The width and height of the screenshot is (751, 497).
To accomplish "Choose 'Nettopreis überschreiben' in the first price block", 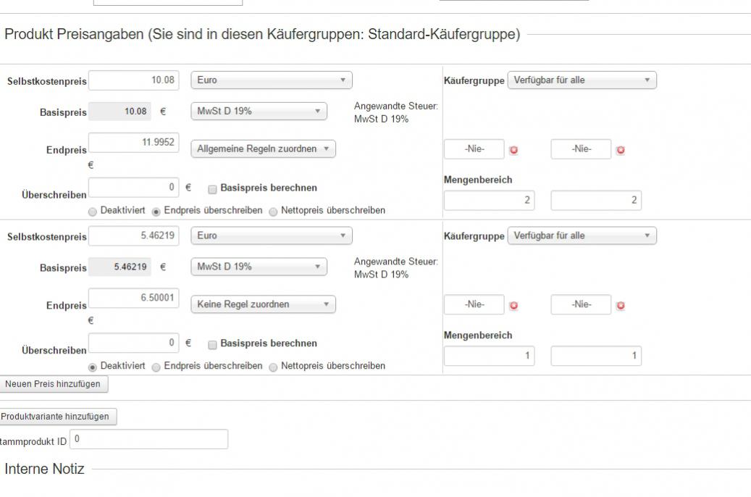I will (x=274, y=211).
